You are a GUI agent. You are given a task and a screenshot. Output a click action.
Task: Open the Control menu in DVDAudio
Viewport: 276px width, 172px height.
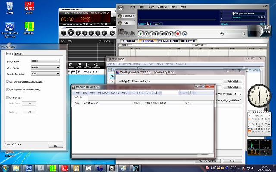tap(162, 7)
